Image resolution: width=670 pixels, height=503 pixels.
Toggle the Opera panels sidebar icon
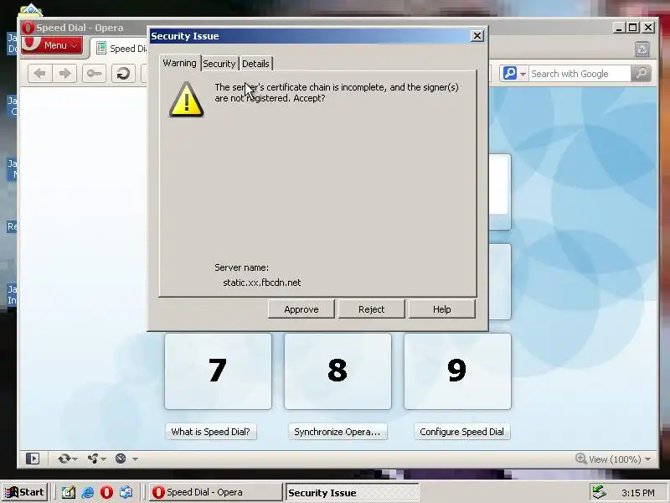click(x=33, y=459)
